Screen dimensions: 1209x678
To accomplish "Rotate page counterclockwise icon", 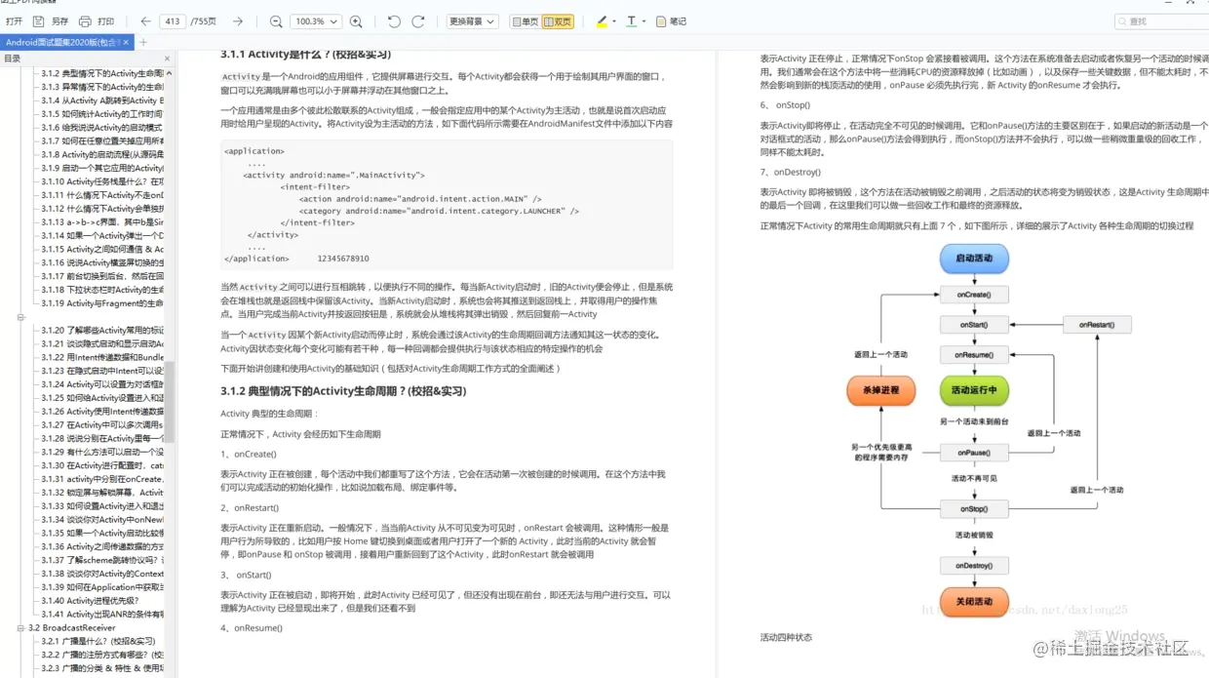I will pyautogui.click(x=394, y=21).
